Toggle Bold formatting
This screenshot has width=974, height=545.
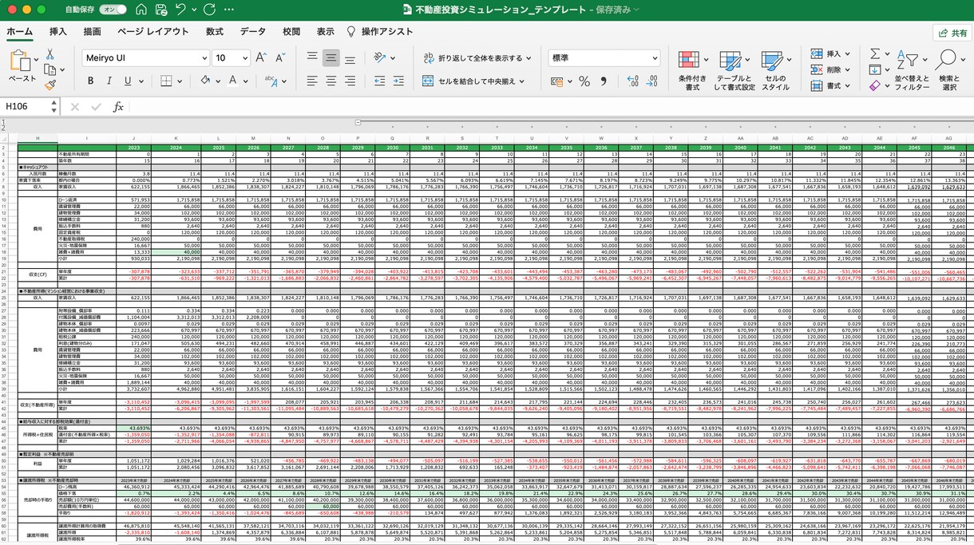click(x=90, y=81)
